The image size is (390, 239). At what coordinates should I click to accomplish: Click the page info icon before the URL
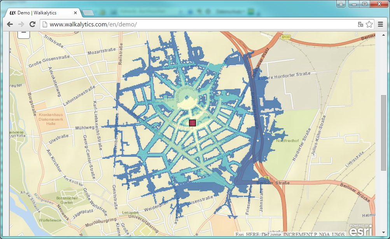point(45,24)
